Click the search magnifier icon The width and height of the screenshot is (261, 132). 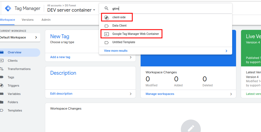(107, 9)
